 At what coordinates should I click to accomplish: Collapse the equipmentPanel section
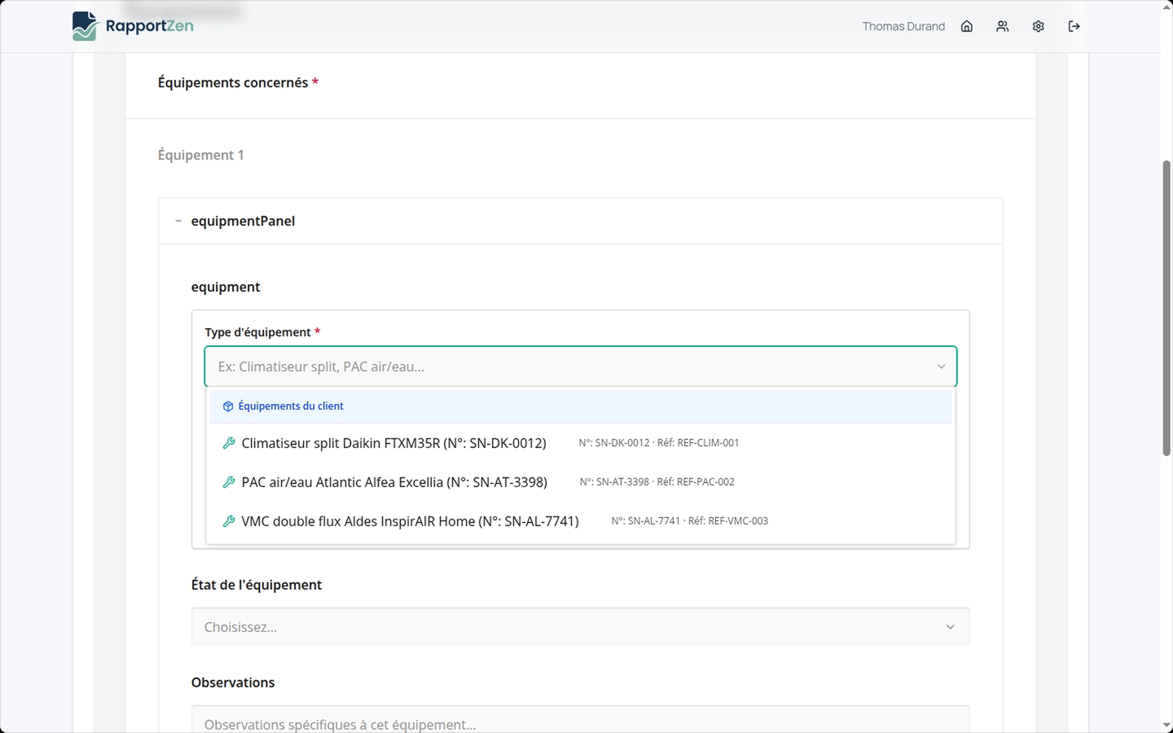point(178,221)
